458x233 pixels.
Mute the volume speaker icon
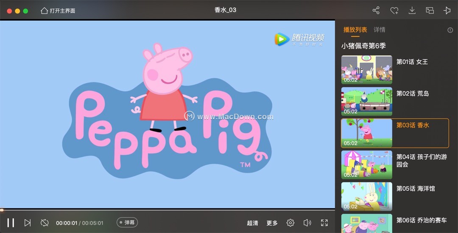(x=307, y=223)
